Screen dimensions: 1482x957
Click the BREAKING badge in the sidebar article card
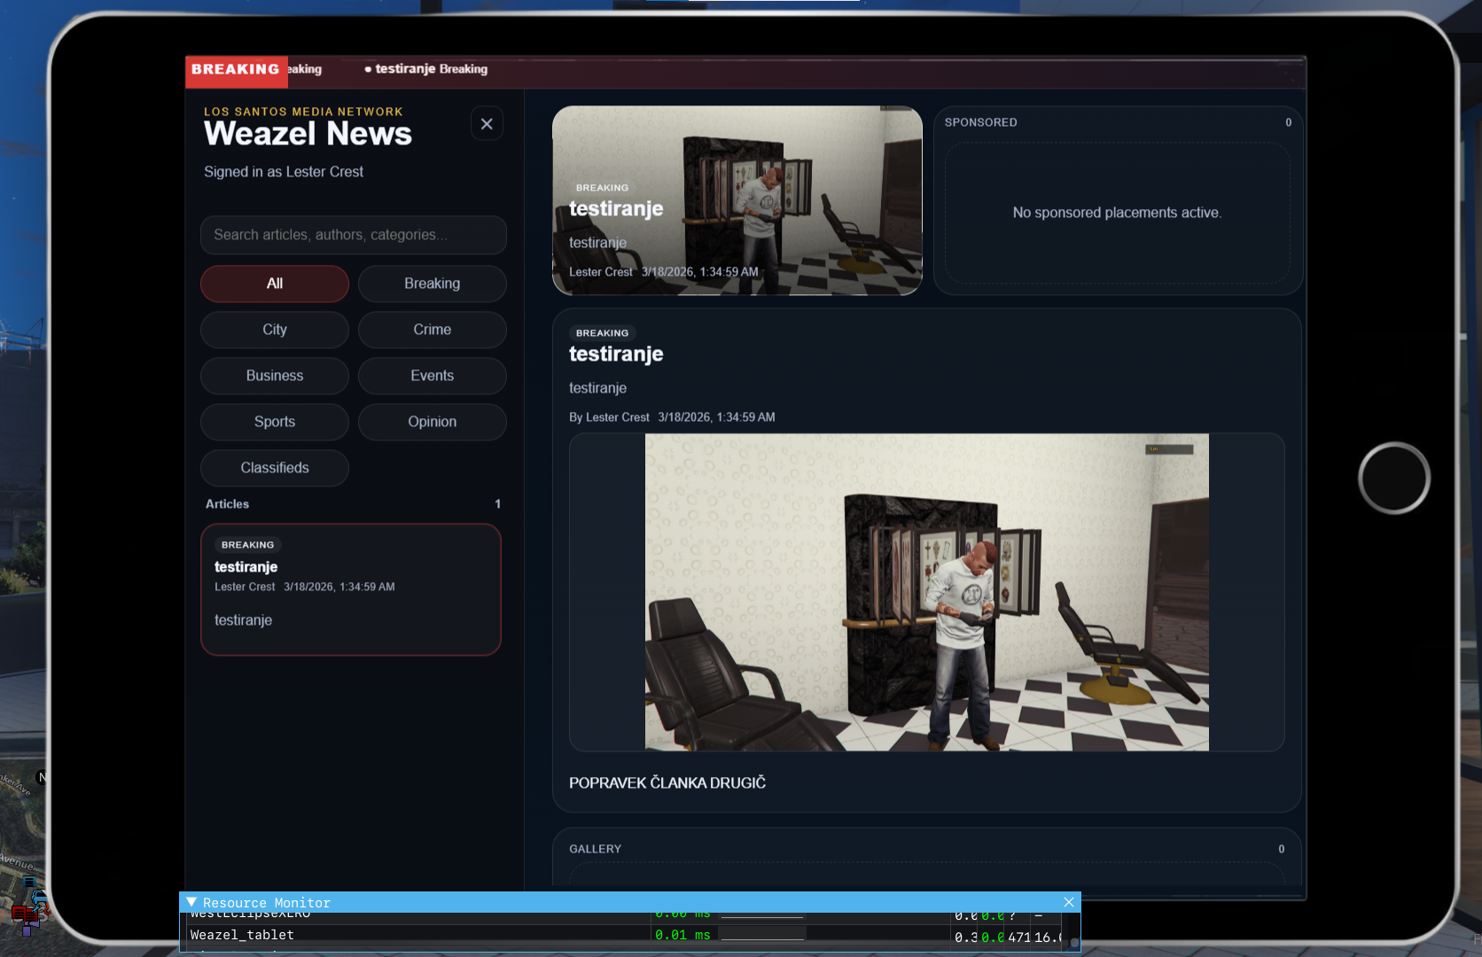[x=248, y=545]
